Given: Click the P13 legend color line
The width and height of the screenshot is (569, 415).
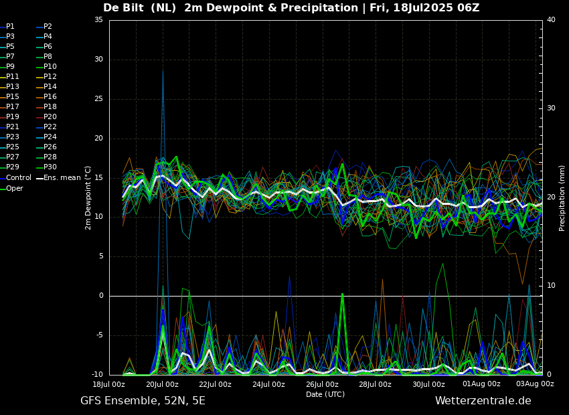Looking at the screenshot, I should tap(3, 87).
